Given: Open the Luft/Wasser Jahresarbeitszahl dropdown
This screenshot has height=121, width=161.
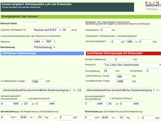Looking at the screenshot, I should (37, 90).
